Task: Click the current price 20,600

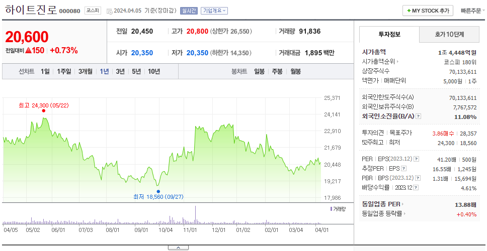Action: tap(27, 37)
